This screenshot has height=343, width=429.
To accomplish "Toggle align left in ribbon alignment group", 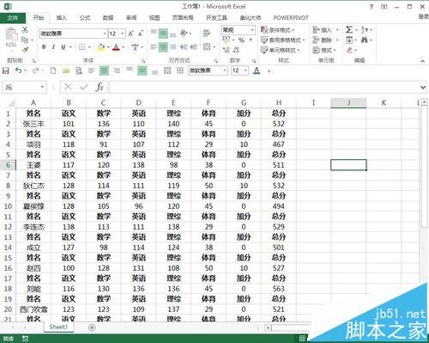I will pyautogui.click(x=154, y=46).
